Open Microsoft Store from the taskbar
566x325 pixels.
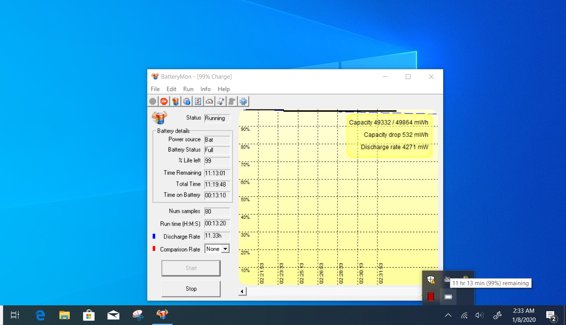89,315
